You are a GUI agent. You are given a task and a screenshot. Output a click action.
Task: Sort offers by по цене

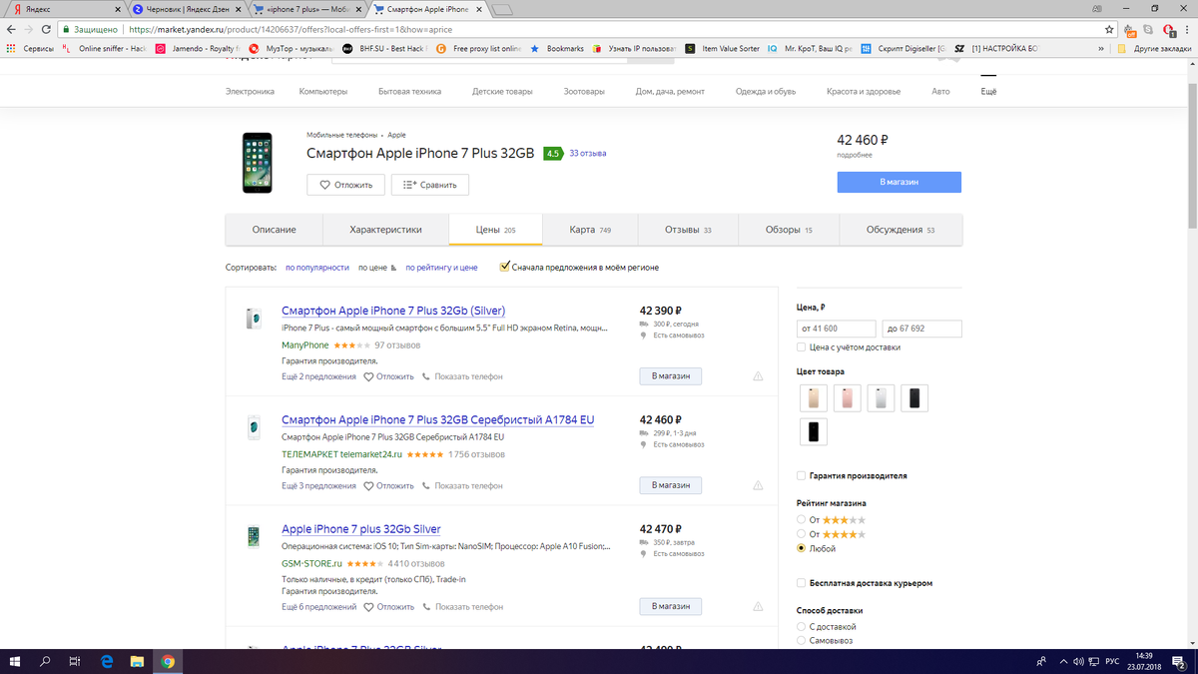(371, 268)
